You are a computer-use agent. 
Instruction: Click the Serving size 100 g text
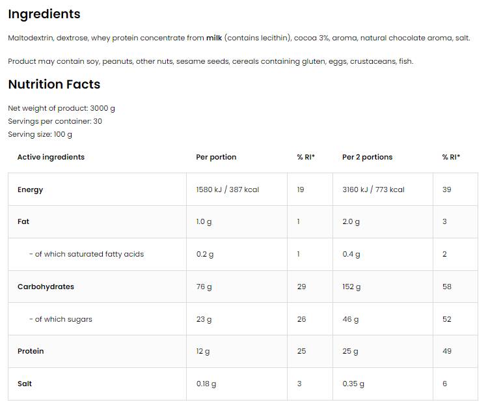tap(40, 134)
